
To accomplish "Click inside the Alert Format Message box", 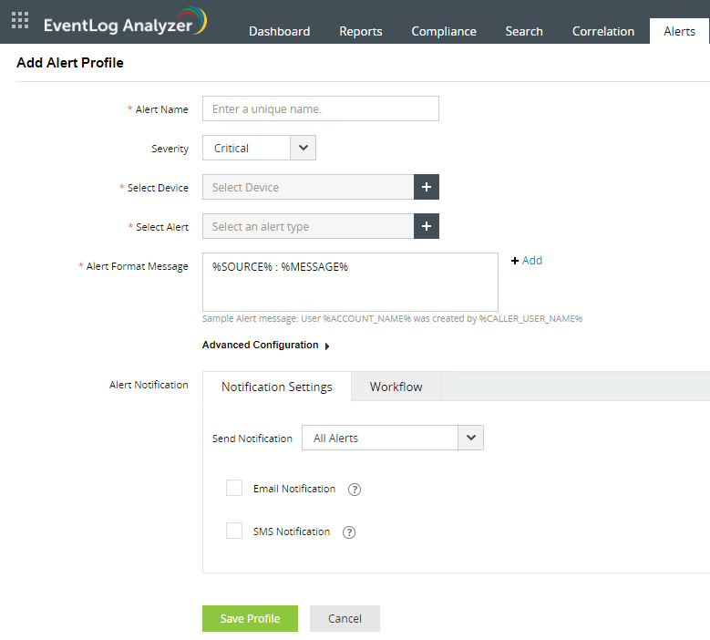I will pyautogui.click(x=350, y=282).
